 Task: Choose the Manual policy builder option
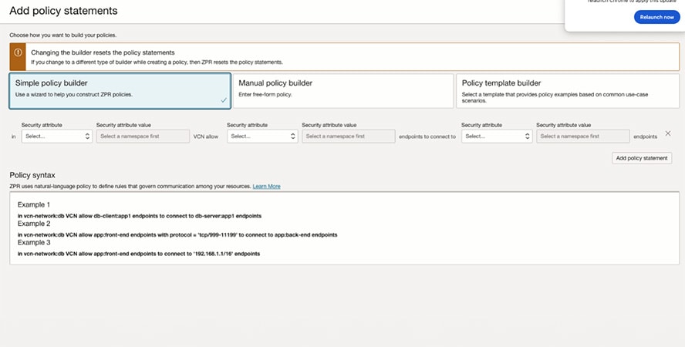click(343, 90)
